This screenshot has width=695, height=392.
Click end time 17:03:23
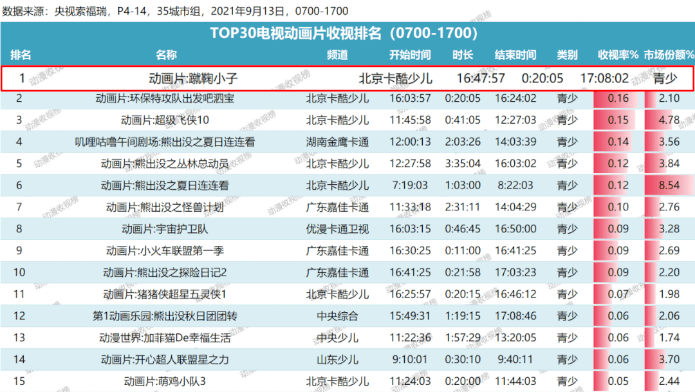click(515, 273)
